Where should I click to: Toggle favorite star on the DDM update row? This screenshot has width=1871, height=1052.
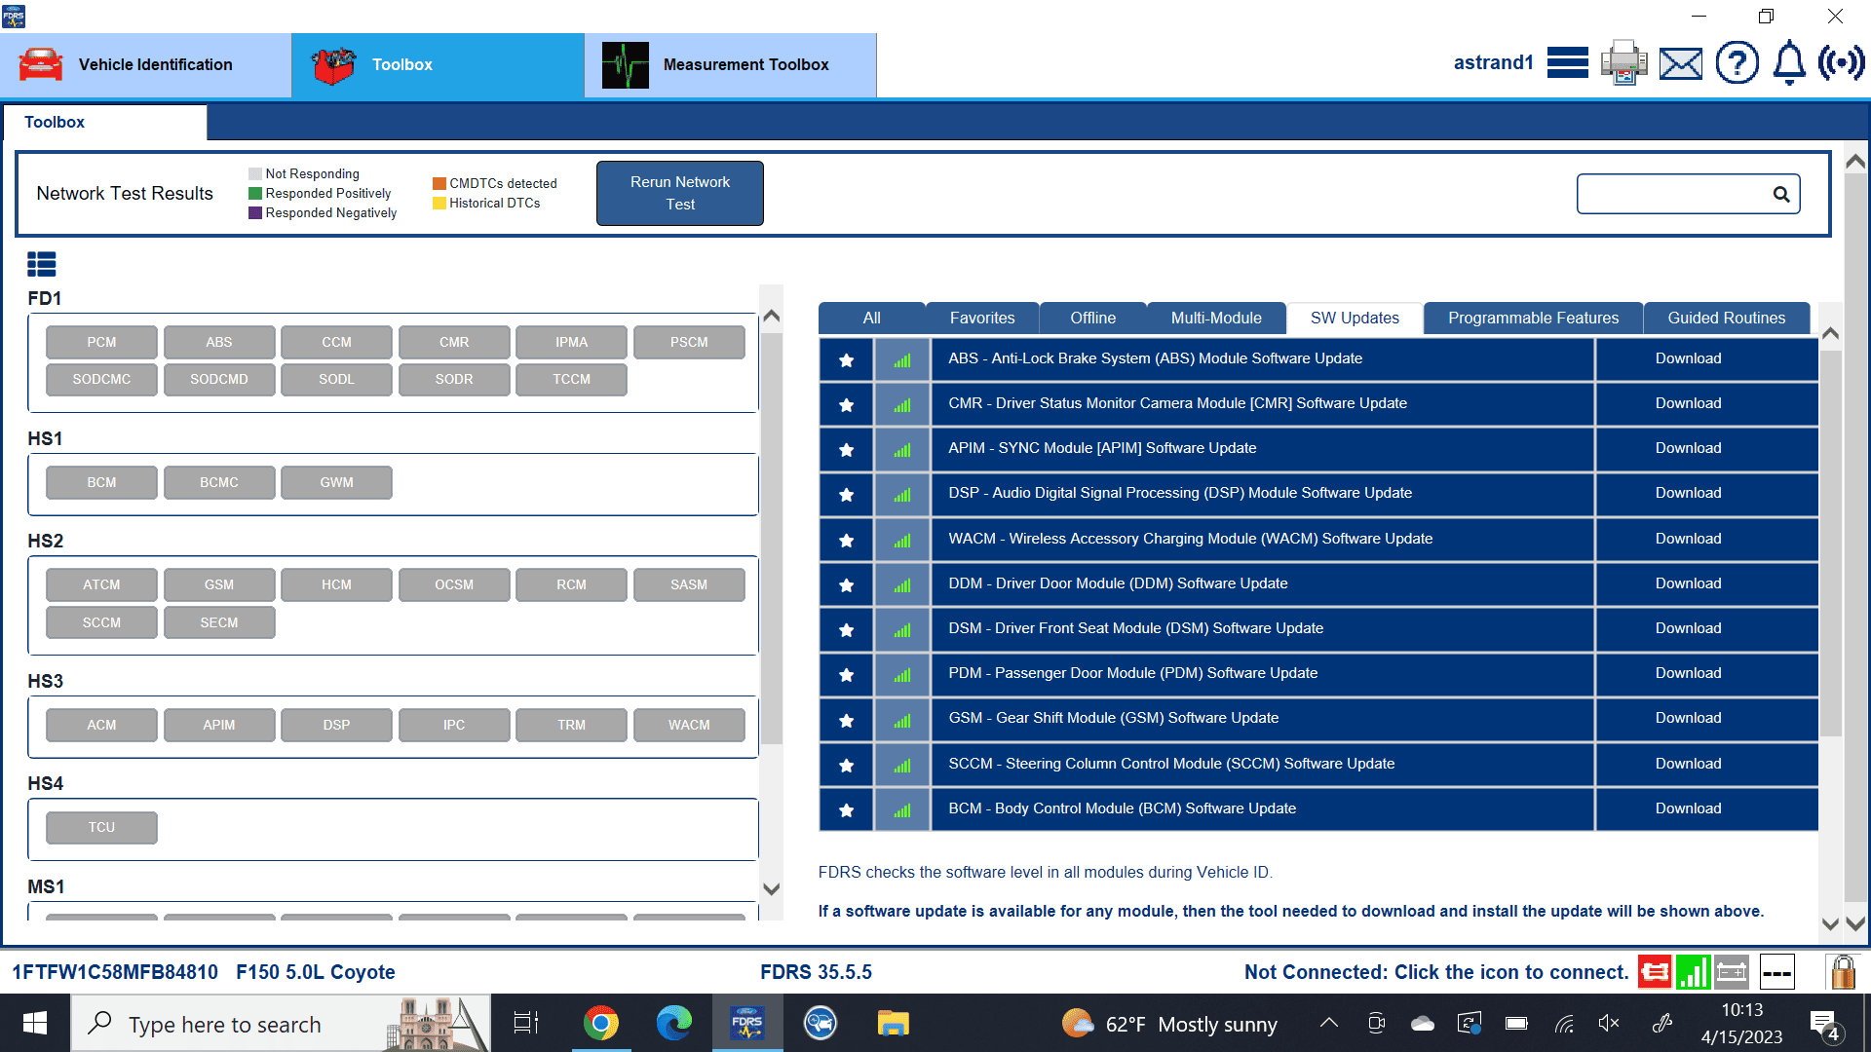pyautogui.click(x=846, y=584)
